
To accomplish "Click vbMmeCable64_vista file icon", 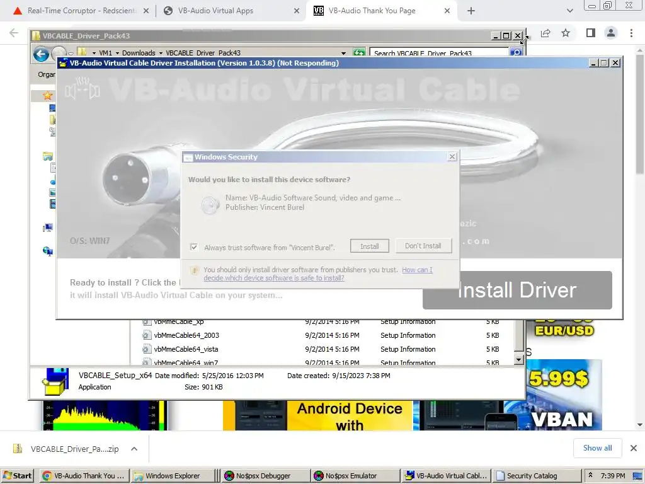I will (x=147, y=349).
